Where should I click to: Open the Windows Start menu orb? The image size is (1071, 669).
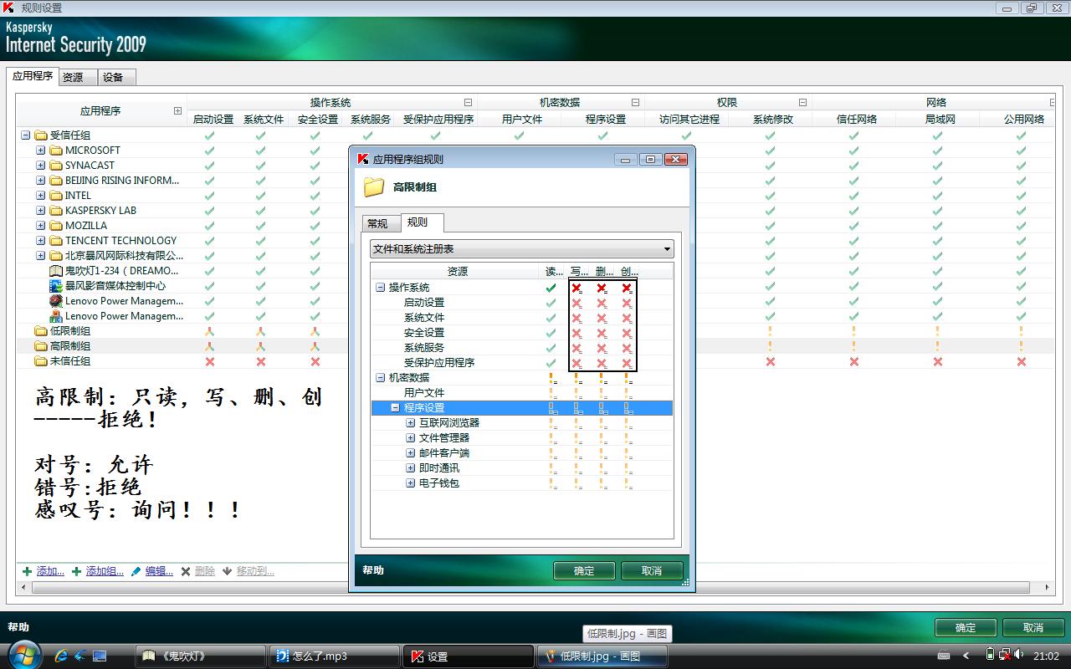[x=23, y=655]
